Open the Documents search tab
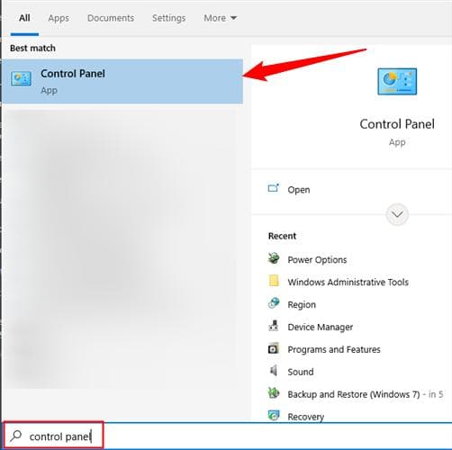Viewport: 452px width, 450px height. coord(111,18)
